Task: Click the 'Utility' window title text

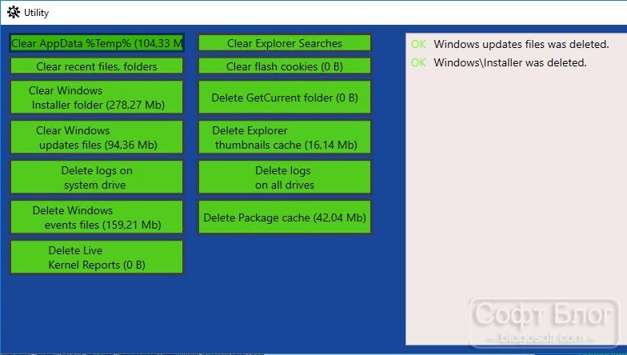Action: coord(37,13)
